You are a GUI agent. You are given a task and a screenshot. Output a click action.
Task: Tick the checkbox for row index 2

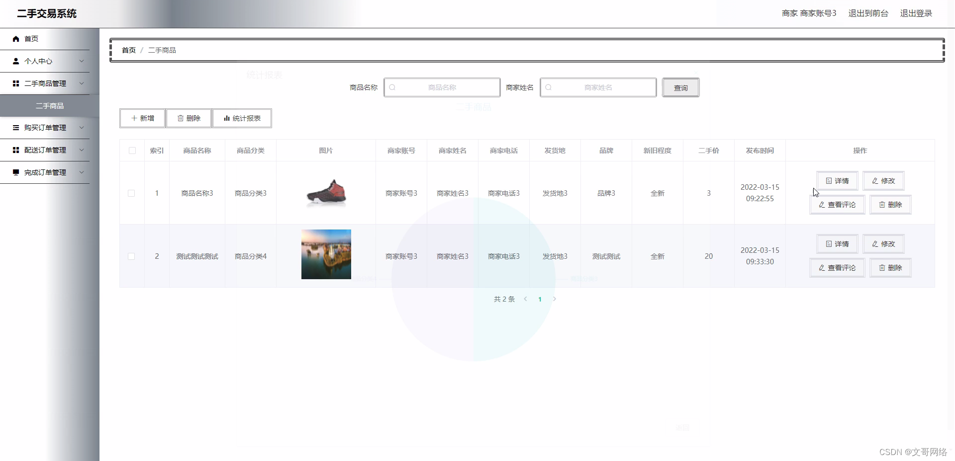(131, 256)
